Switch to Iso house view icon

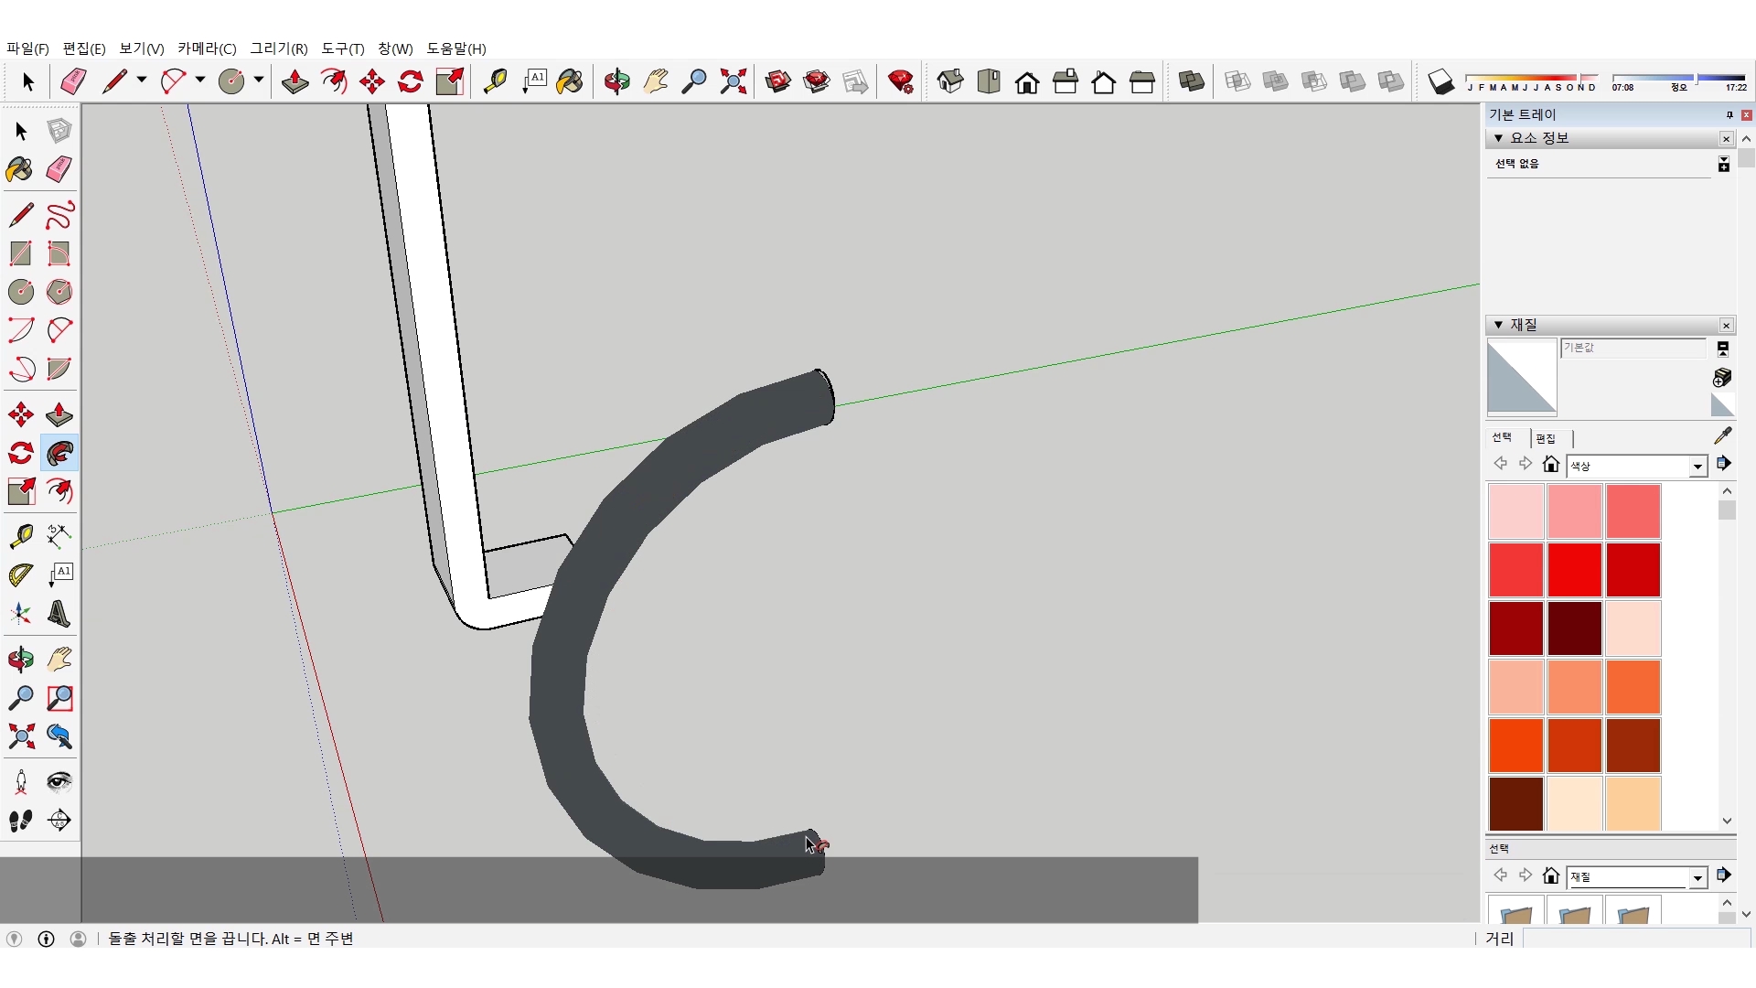[x=950, y=81]
